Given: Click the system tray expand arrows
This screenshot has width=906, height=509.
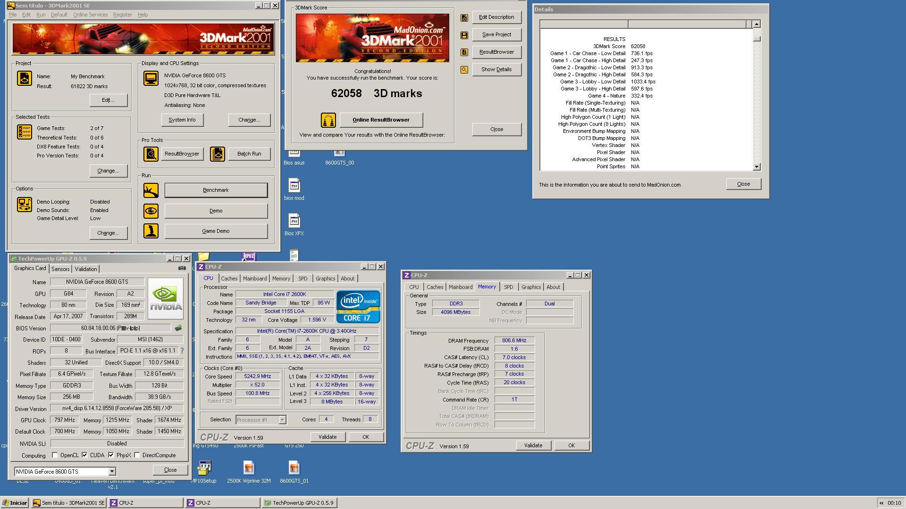Looking at the screenshot, I should click(x=881, y=503).
